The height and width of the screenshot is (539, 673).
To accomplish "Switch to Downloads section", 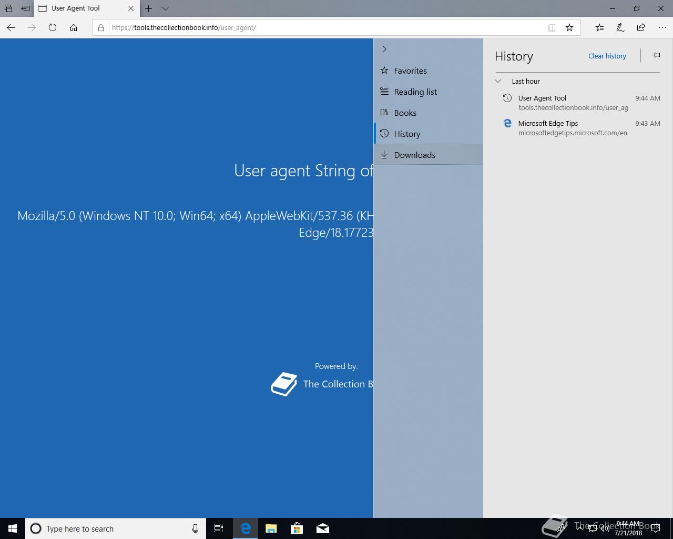I will (429, 155).
